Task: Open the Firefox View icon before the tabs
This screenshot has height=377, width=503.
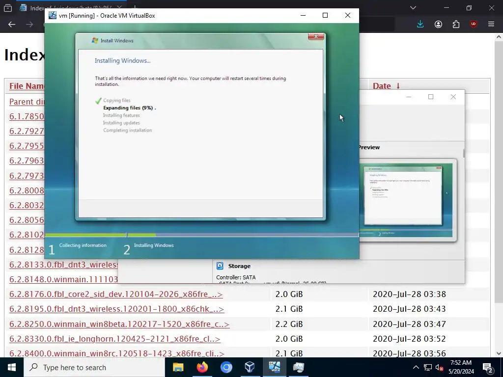Action: pos(8,8)
